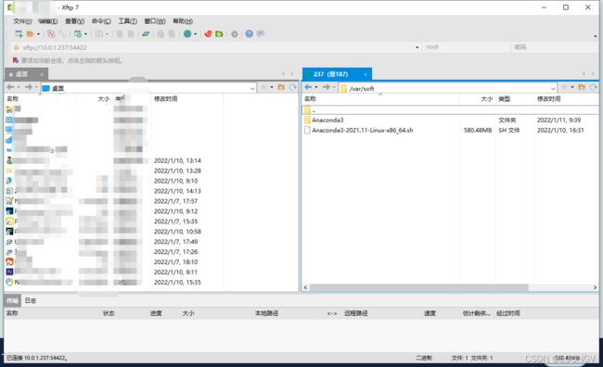Click the new file transfer window icon
Viewport: 603px width, 367px height.
(x=78, y=33)
